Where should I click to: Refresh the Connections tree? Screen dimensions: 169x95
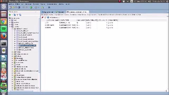coord(15,15)
